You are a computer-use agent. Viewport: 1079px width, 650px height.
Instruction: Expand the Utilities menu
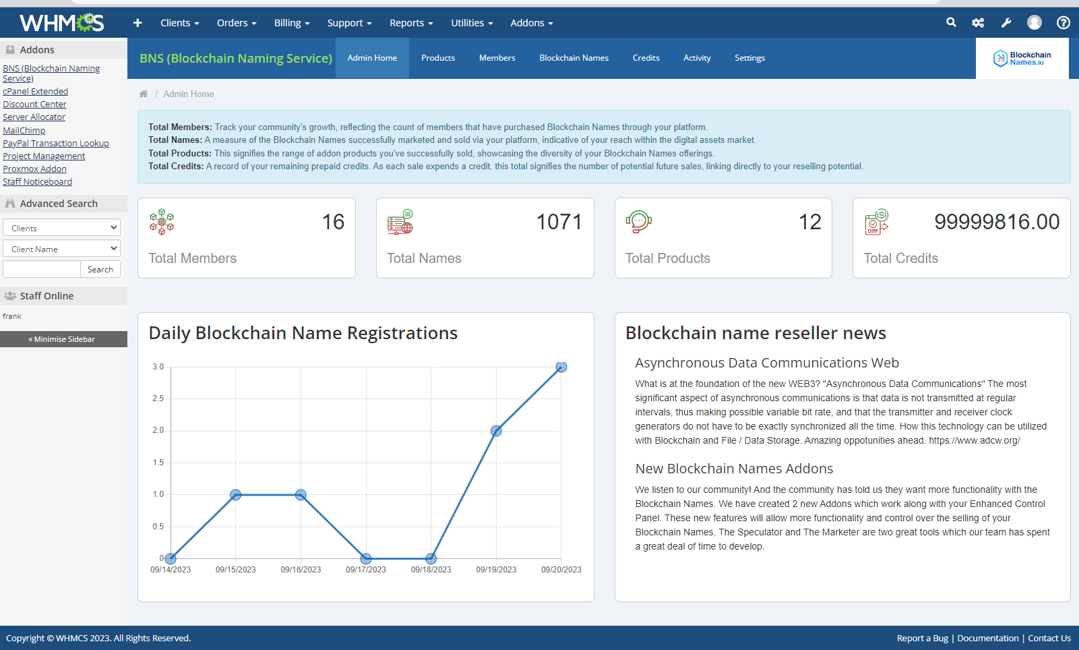tap(472, 23)
